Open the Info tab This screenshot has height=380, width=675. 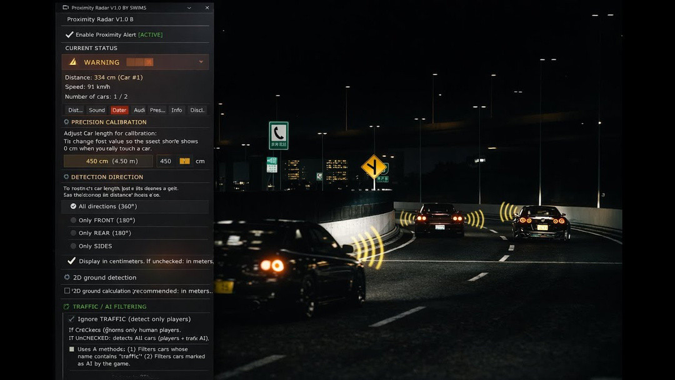pos(176,110)
